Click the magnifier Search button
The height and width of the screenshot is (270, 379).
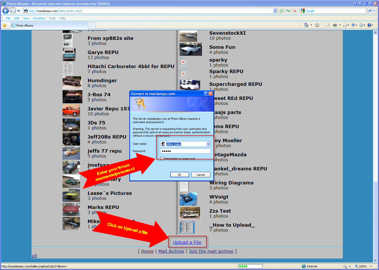pyautogui.click(x=370, y=11)
